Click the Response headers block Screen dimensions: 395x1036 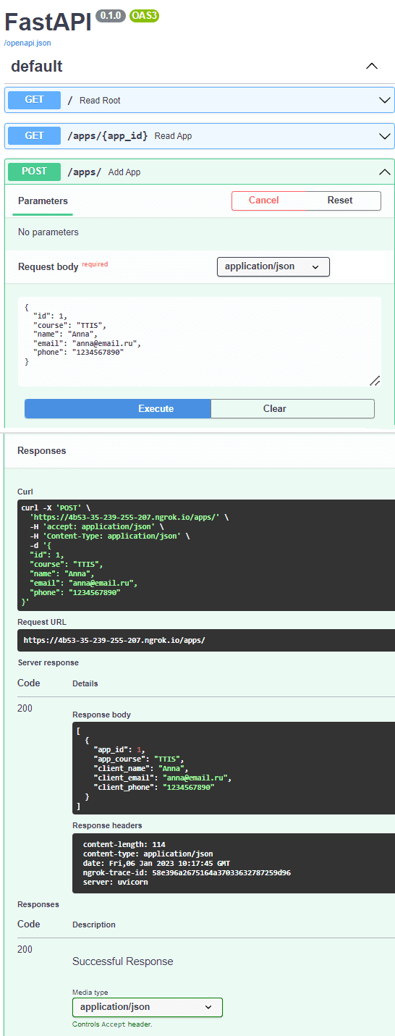click(x=234, y=863)
